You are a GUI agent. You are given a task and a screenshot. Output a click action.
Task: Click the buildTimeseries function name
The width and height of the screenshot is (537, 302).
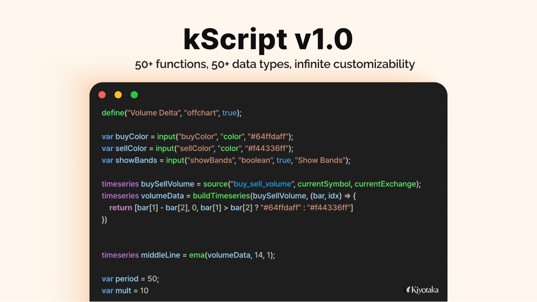click(222, 196)
